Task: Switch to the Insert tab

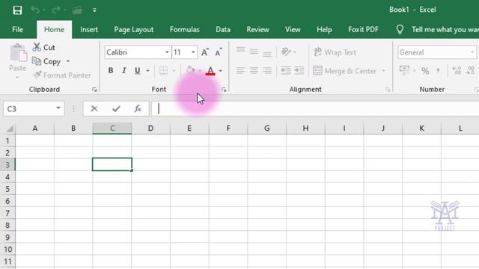Action: click(x=89, y=30)
